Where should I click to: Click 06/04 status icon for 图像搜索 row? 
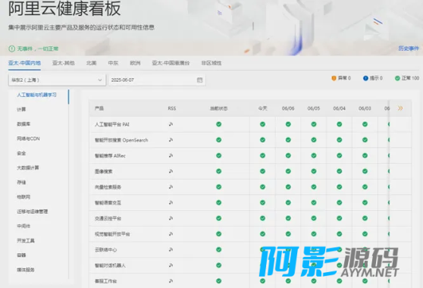click(340, 171)
